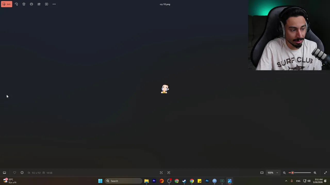Open the EA app from the taskbar

(x=162, y=181)
